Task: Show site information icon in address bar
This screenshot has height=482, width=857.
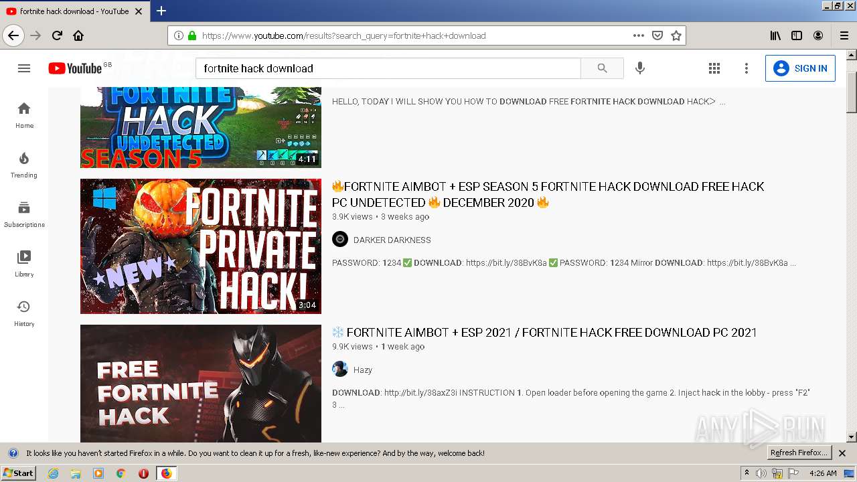Action: click(178, 35)
